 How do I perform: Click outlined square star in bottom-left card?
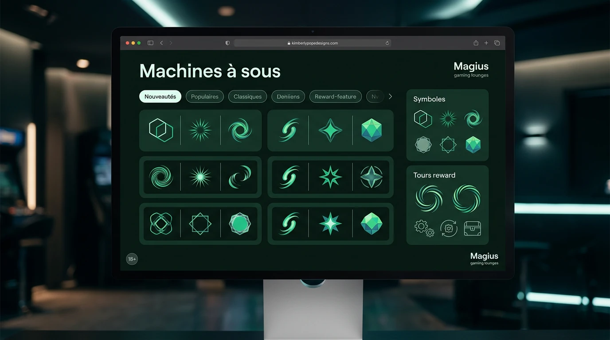pyautogui.click(x=200, y=224)
